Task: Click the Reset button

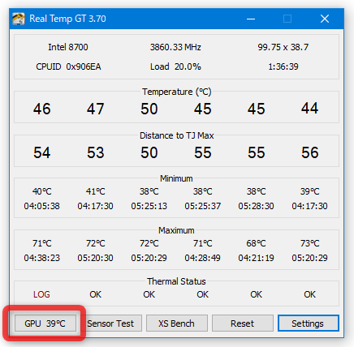Action: coord(243,323)
